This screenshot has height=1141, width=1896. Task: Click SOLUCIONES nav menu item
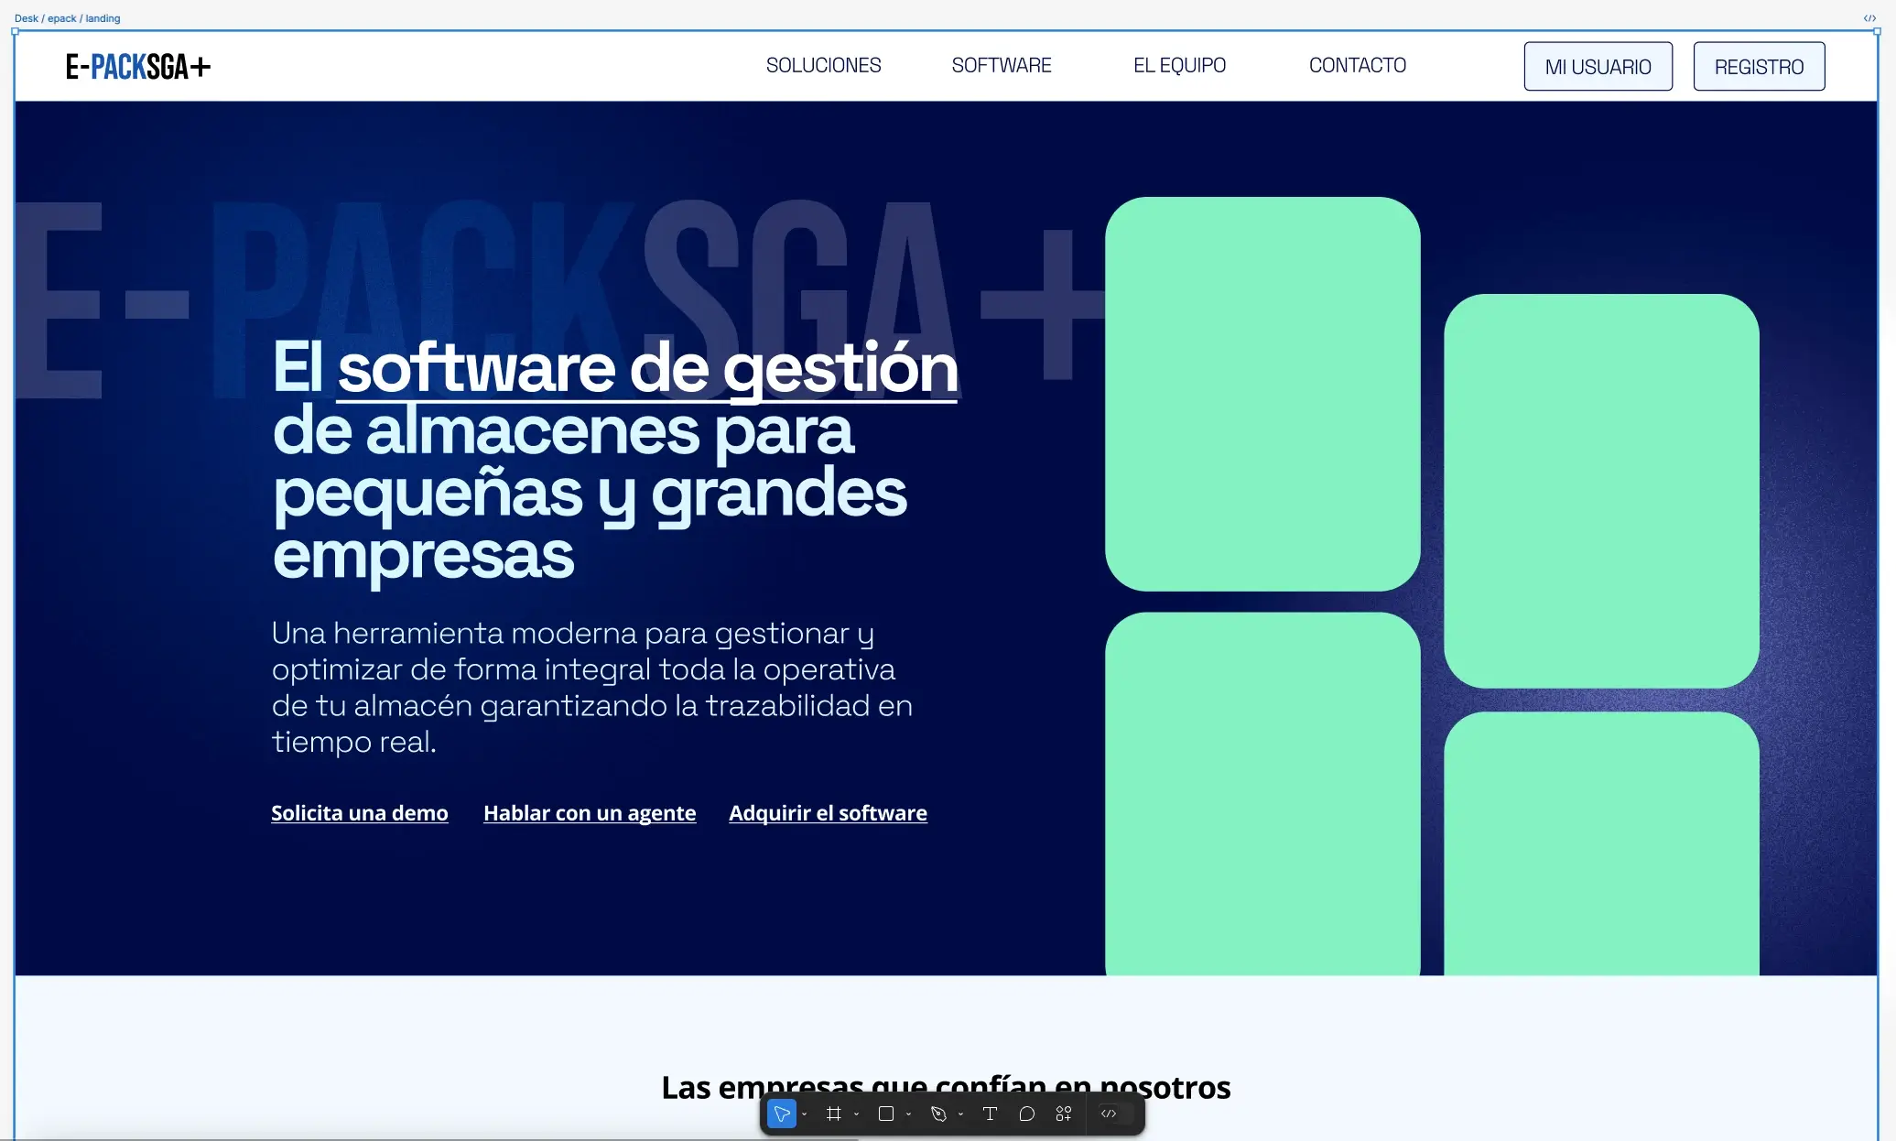(823, 66)
